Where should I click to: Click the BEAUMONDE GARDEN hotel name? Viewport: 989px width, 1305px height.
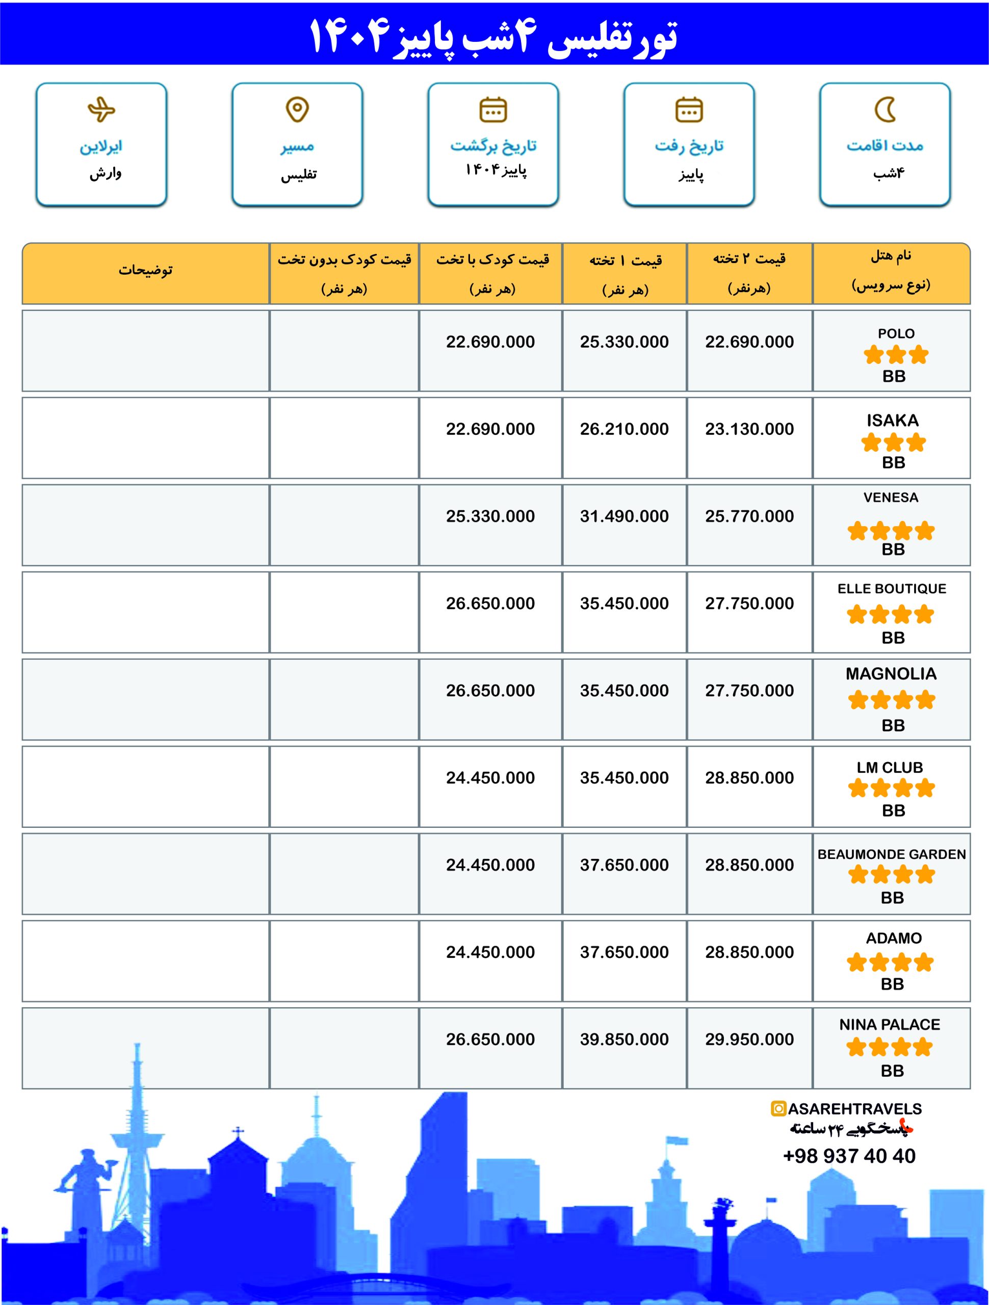pos(891,854)
